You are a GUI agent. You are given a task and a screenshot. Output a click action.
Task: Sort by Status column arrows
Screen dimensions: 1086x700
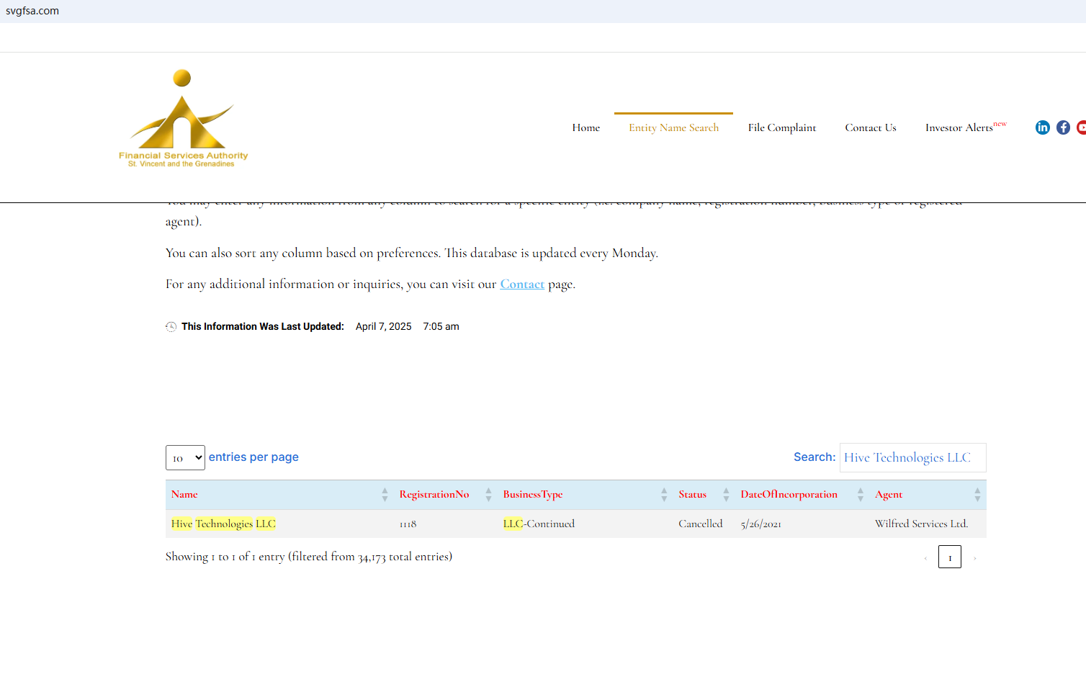pyautogui.click(x=726, y=495)
